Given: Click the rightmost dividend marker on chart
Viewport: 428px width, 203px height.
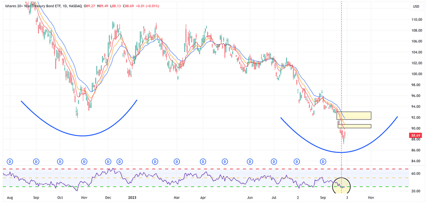Looking at the screenshot, I should tap(323, 162).
